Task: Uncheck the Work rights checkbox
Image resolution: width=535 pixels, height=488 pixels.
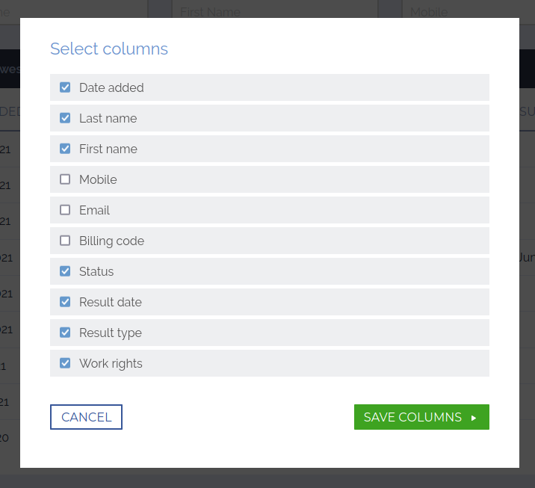Action: pos(65,363)
